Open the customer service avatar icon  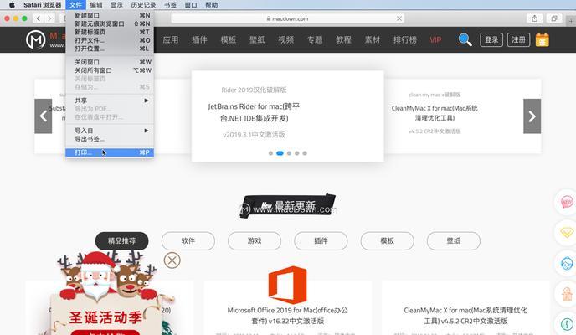coord(567,263)
